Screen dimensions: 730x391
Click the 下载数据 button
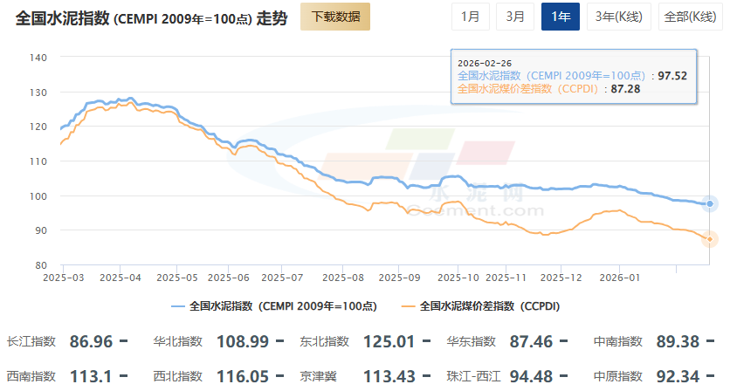coord(335,17)
